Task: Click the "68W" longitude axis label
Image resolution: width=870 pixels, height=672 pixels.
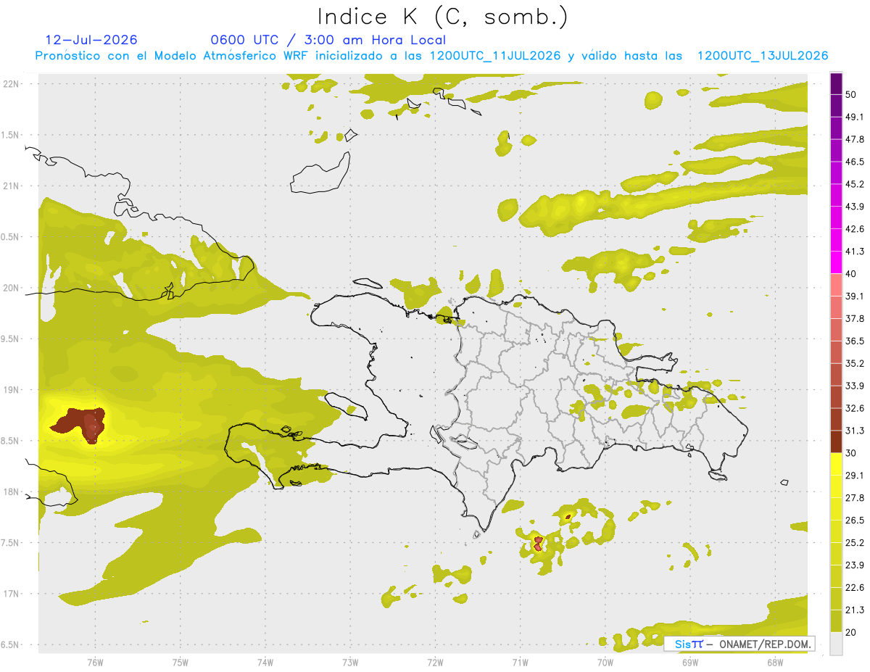Action: click(x=775, y=662)
